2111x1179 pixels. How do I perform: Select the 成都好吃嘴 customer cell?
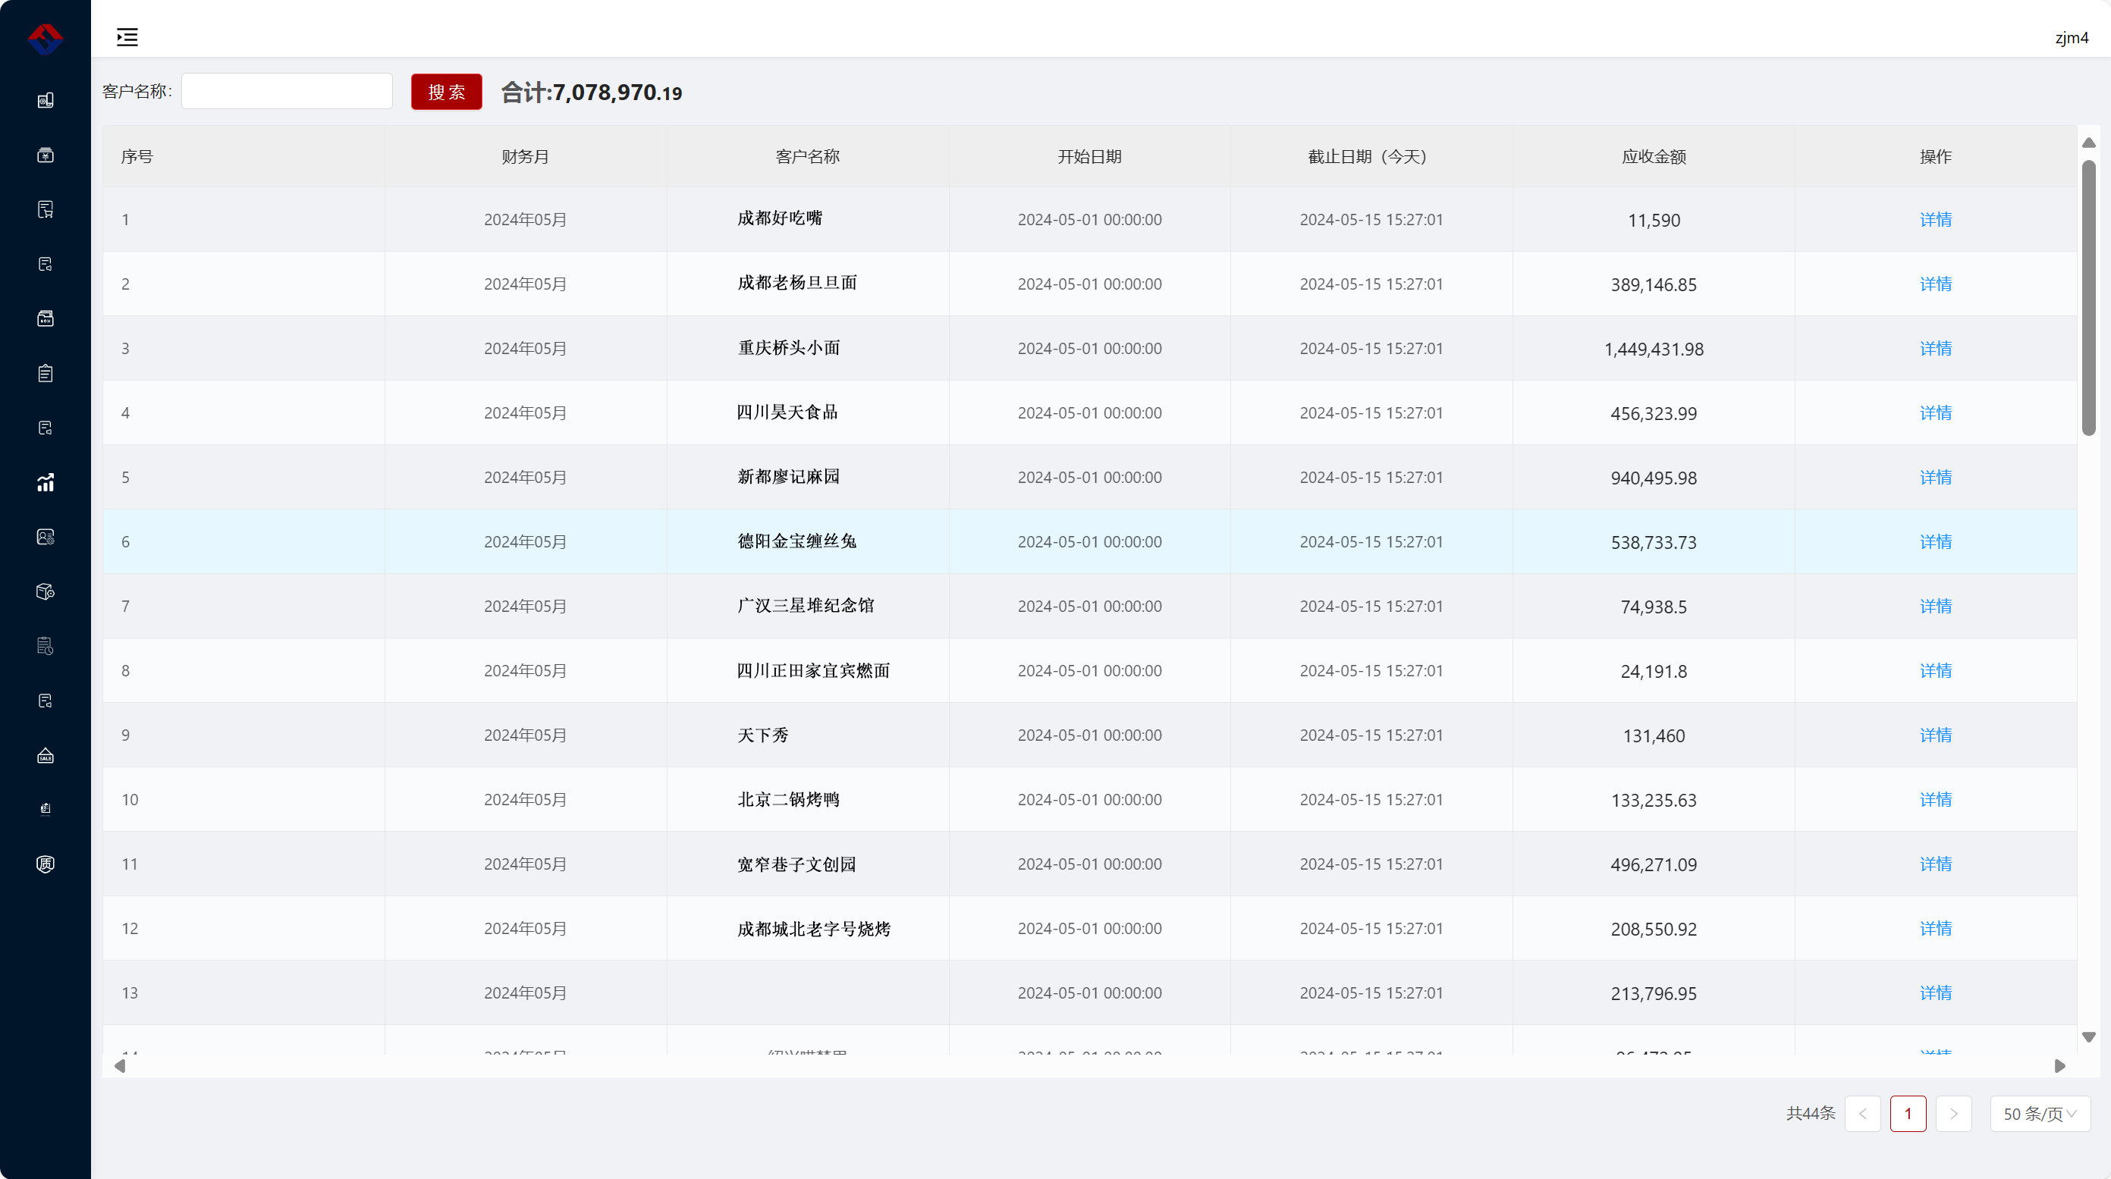(807, 220)
